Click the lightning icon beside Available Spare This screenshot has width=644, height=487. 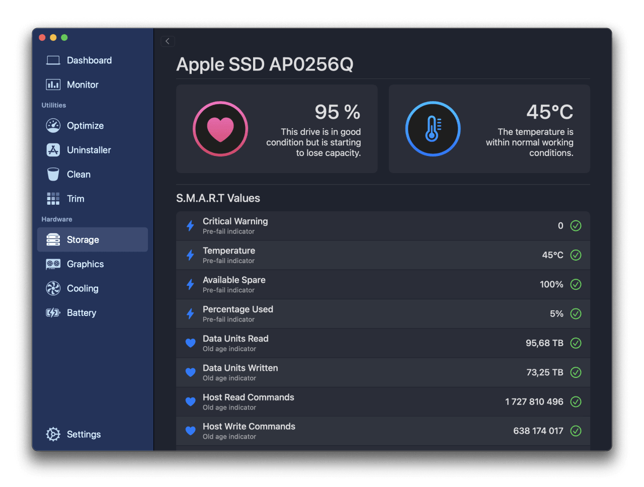(x=190, y=284)
